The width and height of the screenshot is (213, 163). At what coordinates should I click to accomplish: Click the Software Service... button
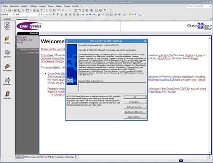135,107
